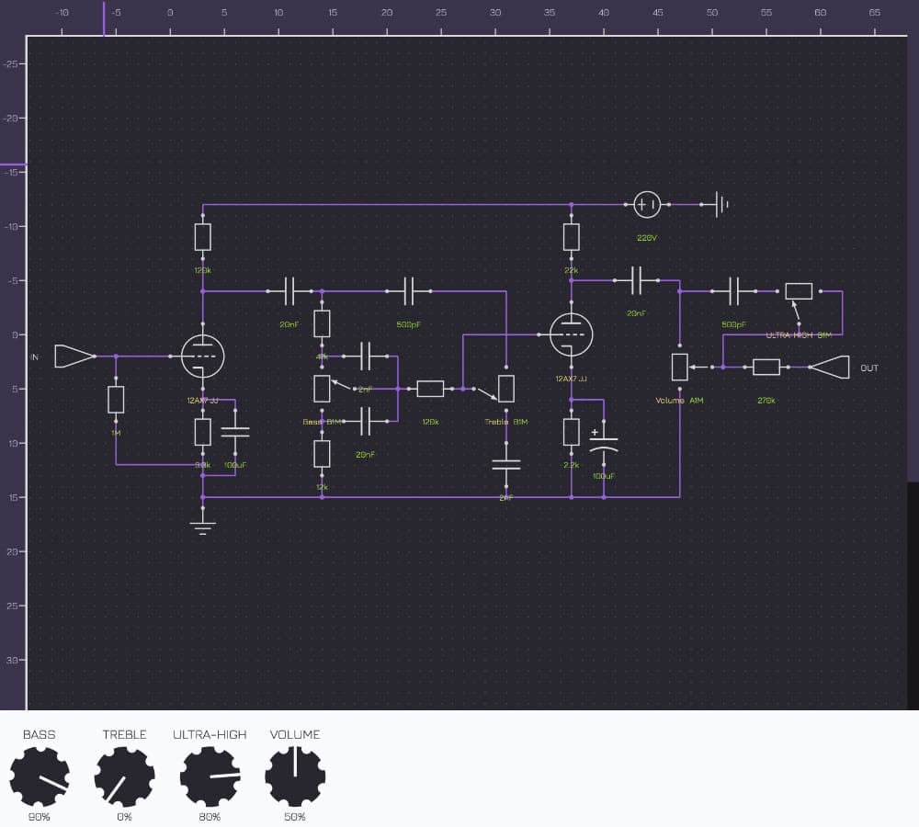Select the first 12AX7 JJ triode tube

203,357
